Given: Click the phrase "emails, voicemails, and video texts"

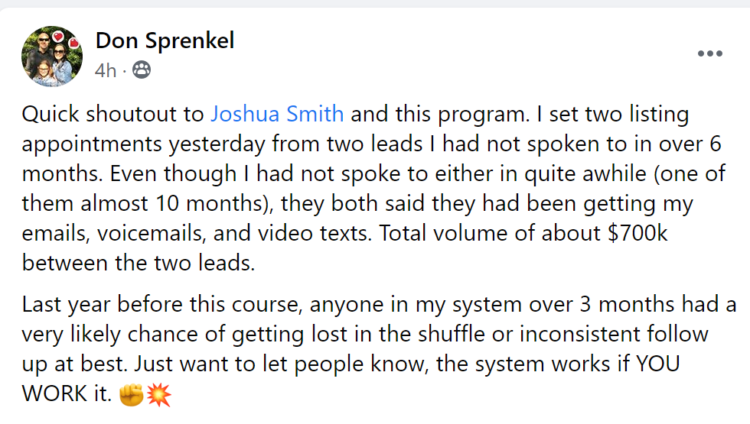Looking at the screenshot, I should point(196,234).
